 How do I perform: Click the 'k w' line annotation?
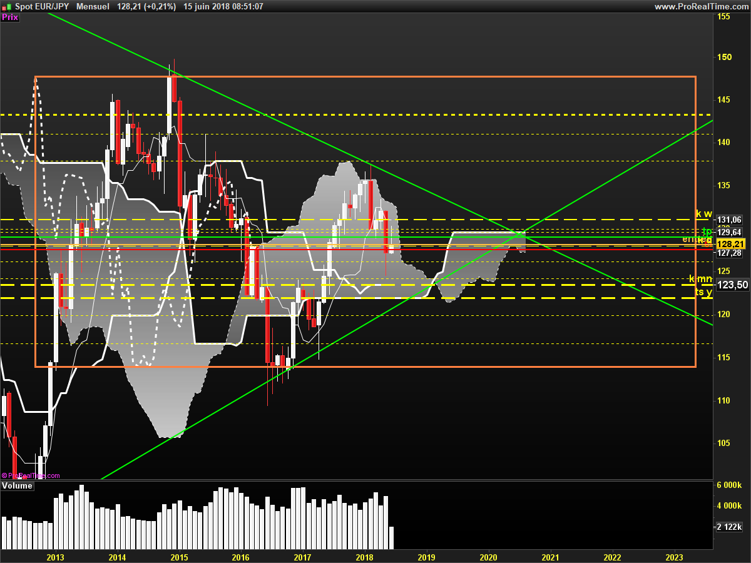(x=704, y=214)
